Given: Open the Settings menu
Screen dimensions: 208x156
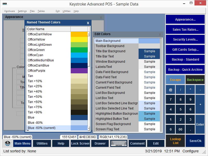Looking at the screenshot, I should pos(22,11).
